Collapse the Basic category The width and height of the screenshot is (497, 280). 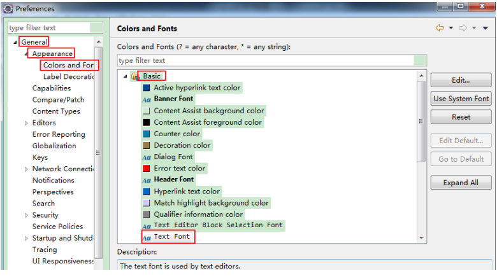coord(125,76)
